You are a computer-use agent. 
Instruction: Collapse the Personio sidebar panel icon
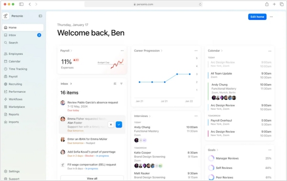coord(40,16)
